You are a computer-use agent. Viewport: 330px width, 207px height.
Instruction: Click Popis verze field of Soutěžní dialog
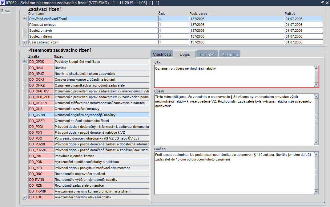pyautogui.click(x=237, y=36)
